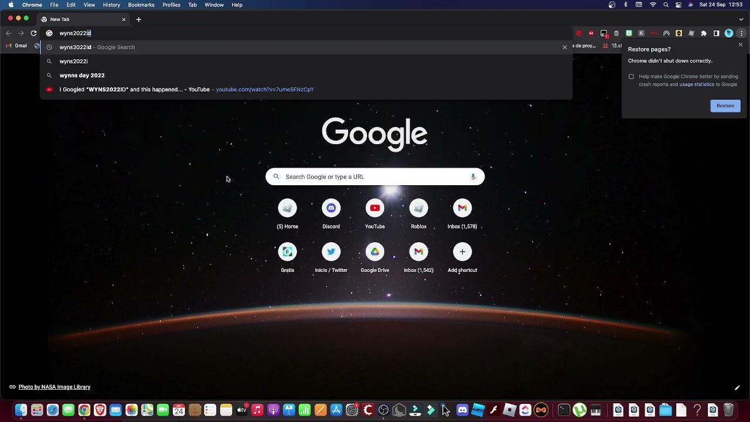This screenshot has width=750, height=422.
Task: Open the Gratis shortcut tile
Action: pyautogui.click(x=287, y=258)
